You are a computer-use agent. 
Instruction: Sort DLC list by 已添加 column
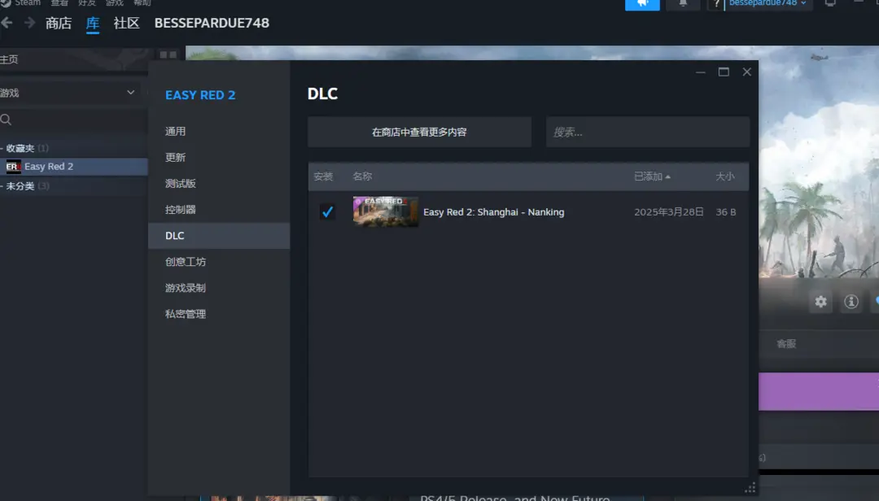(652, 176)
